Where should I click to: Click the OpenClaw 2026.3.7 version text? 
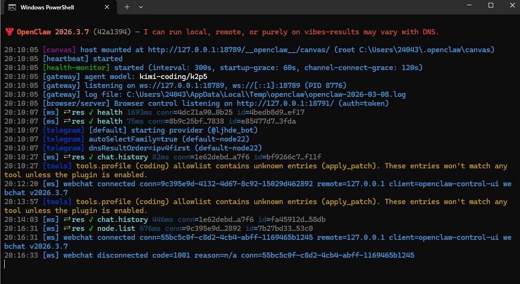click(x=53, y=32)
